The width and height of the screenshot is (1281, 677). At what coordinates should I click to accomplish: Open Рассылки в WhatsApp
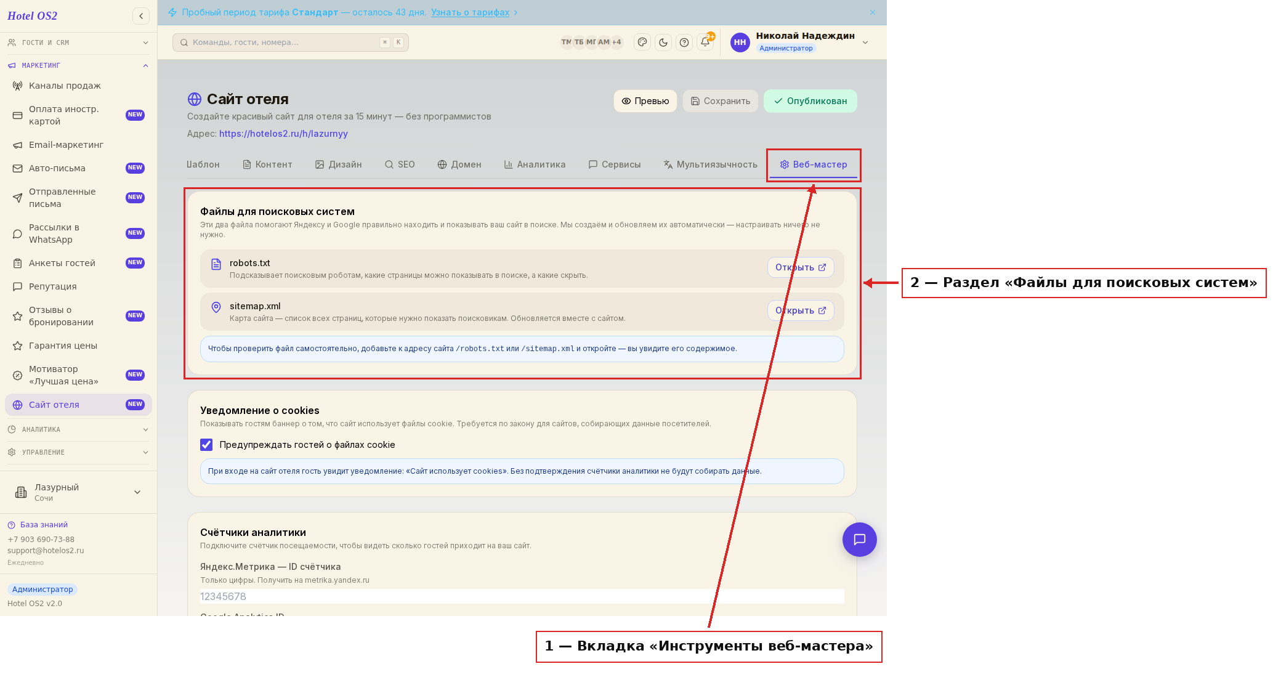point(78,233)
